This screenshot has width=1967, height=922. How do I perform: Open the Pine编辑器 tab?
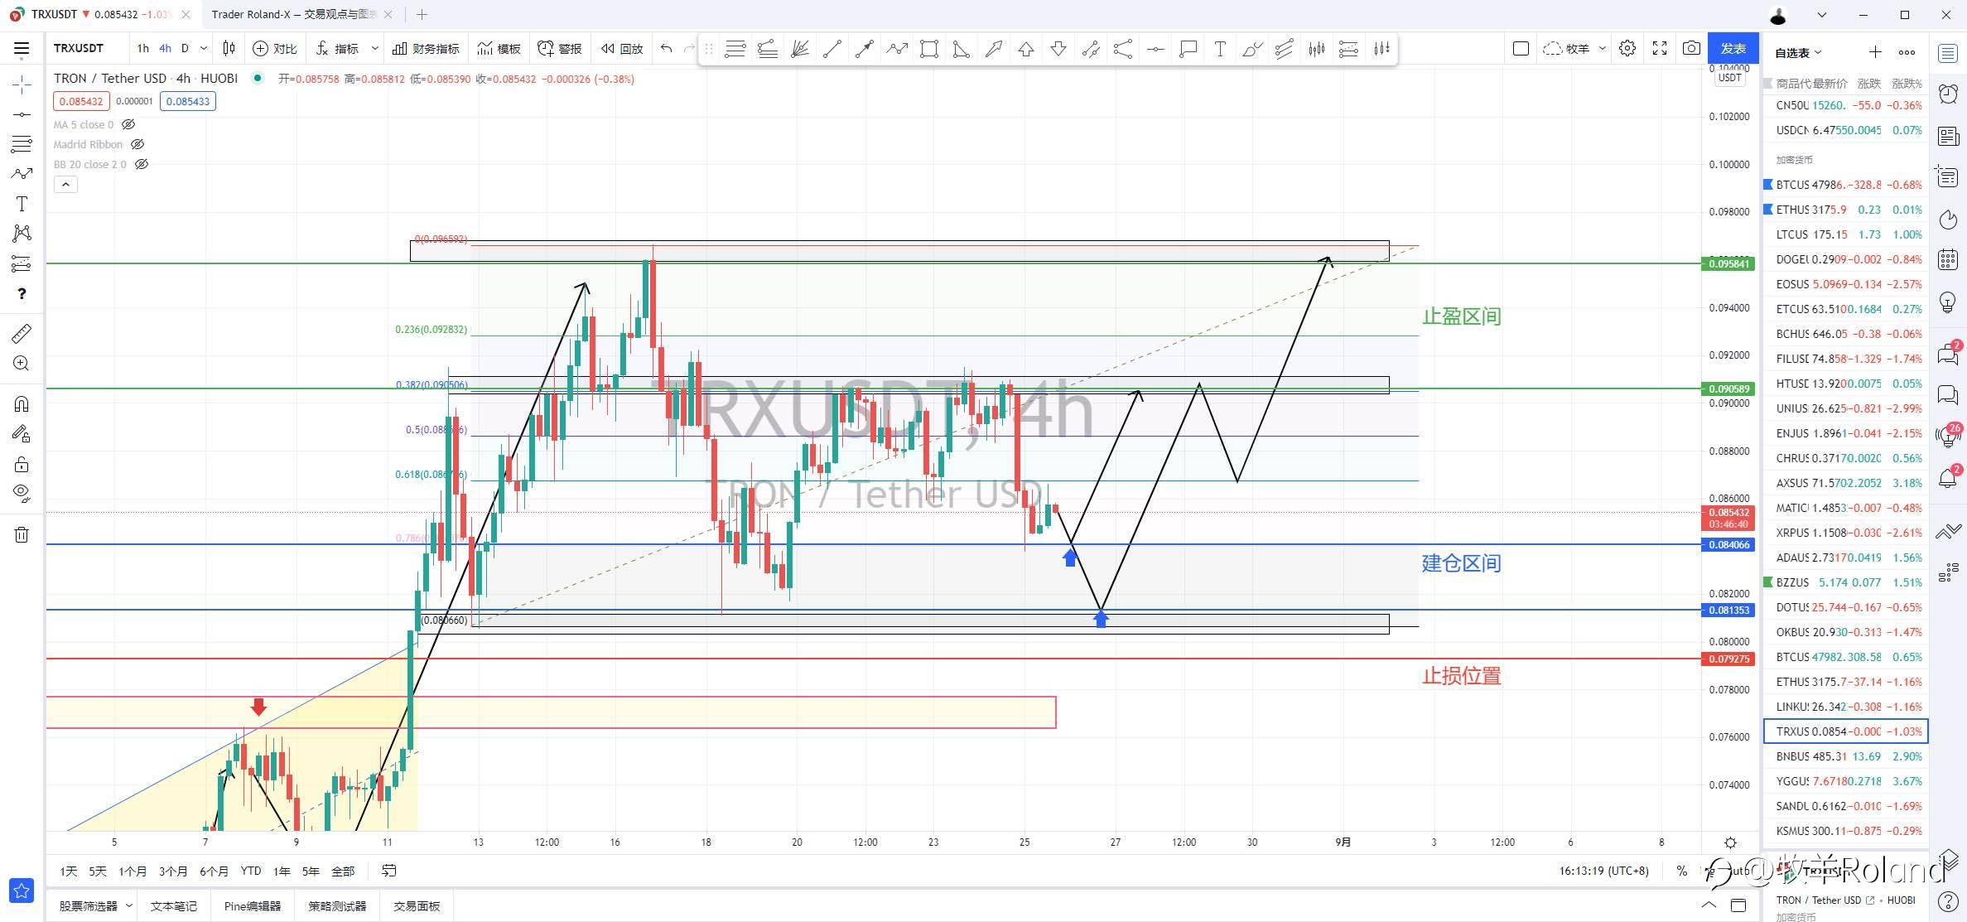[252, 905]
